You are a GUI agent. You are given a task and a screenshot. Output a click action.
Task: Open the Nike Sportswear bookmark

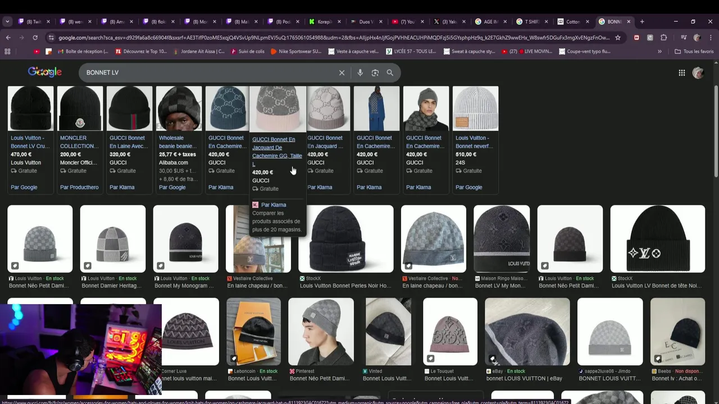(x=296, y=51)
